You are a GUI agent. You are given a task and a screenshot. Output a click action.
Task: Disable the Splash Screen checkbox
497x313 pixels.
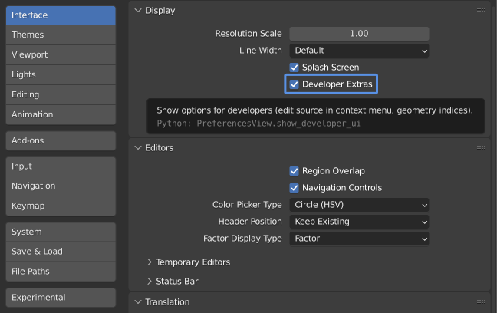click(295, 68)
